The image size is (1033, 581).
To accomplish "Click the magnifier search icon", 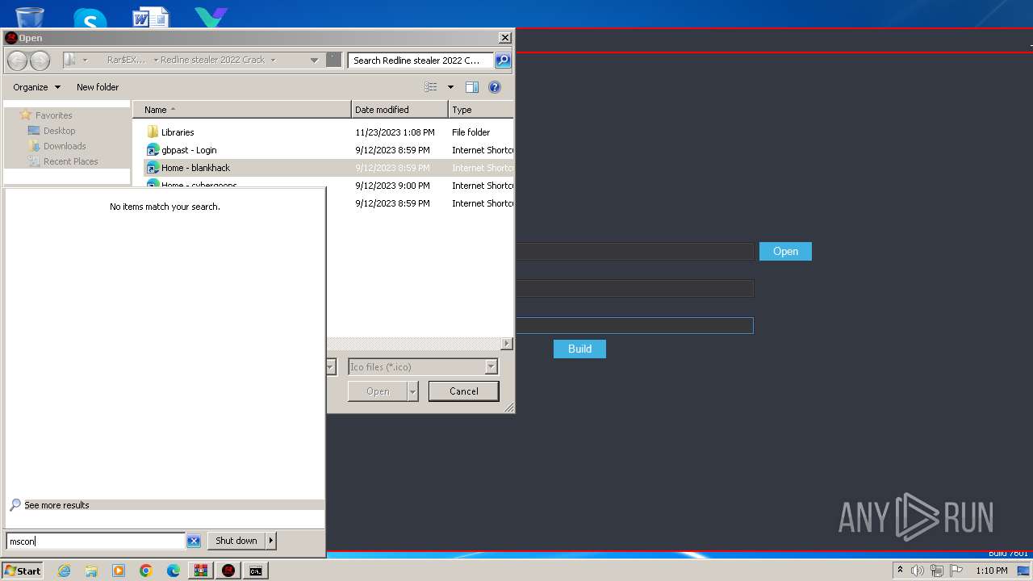I will pyautogui.click(x=502, y=60).
